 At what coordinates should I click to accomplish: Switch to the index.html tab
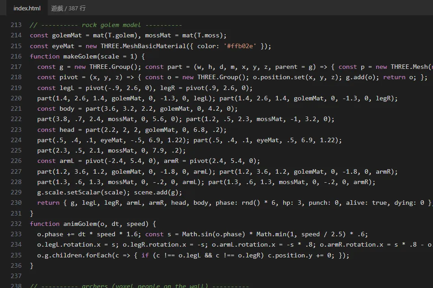[27, 8]
